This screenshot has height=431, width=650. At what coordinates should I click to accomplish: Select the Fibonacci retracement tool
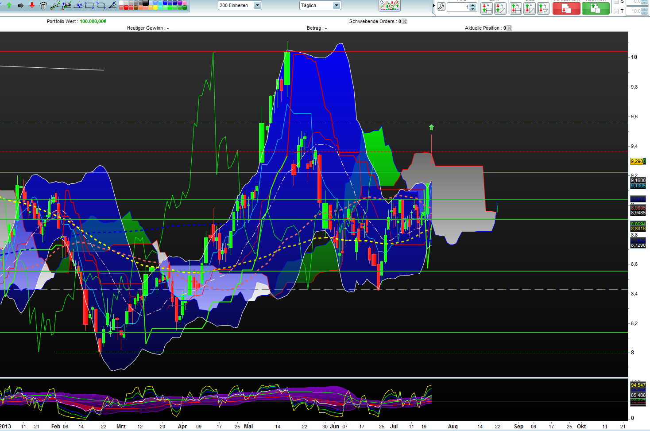tap(66, 5)
